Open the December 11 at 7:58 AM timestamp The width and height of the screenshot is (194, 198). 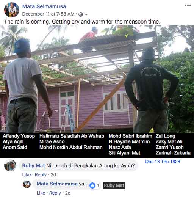click(x=48, y=14)
